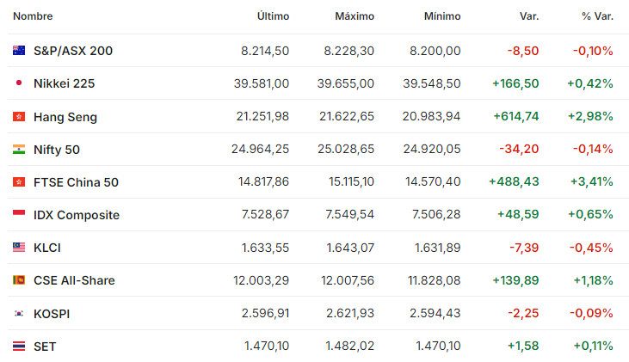Sort by the Máximo column header
The width and height of the screenshot is (629, 362).
[355, 16]
